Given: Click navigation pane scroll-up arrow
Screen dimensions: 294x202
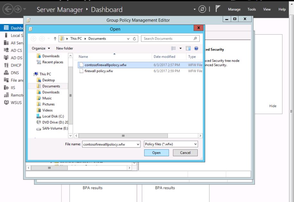Looking at the screenshot, I should [70, 56].
